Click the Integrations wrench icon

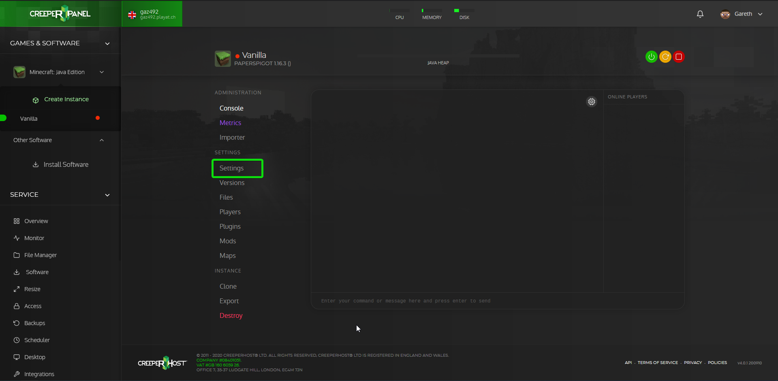(17, 374)
